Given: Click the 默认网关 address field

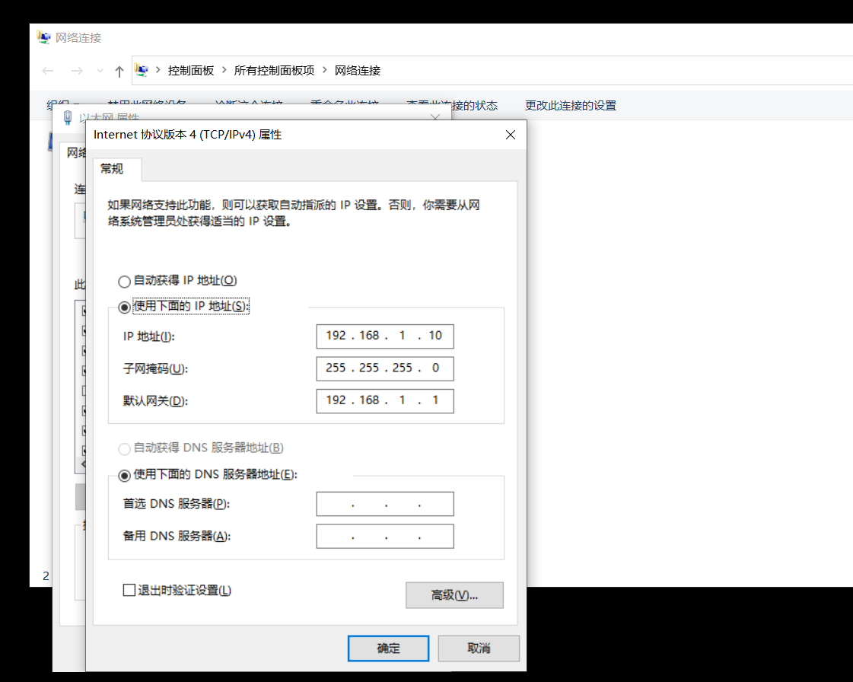Looking at the screenshot, I should (385, 401).
